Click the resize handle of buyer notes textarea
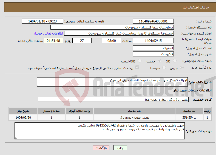Screen dimensions: 216x155 16,138
